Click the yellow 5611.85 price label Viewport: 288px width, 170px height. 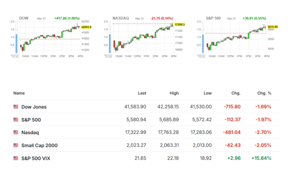tap(273, 27)
